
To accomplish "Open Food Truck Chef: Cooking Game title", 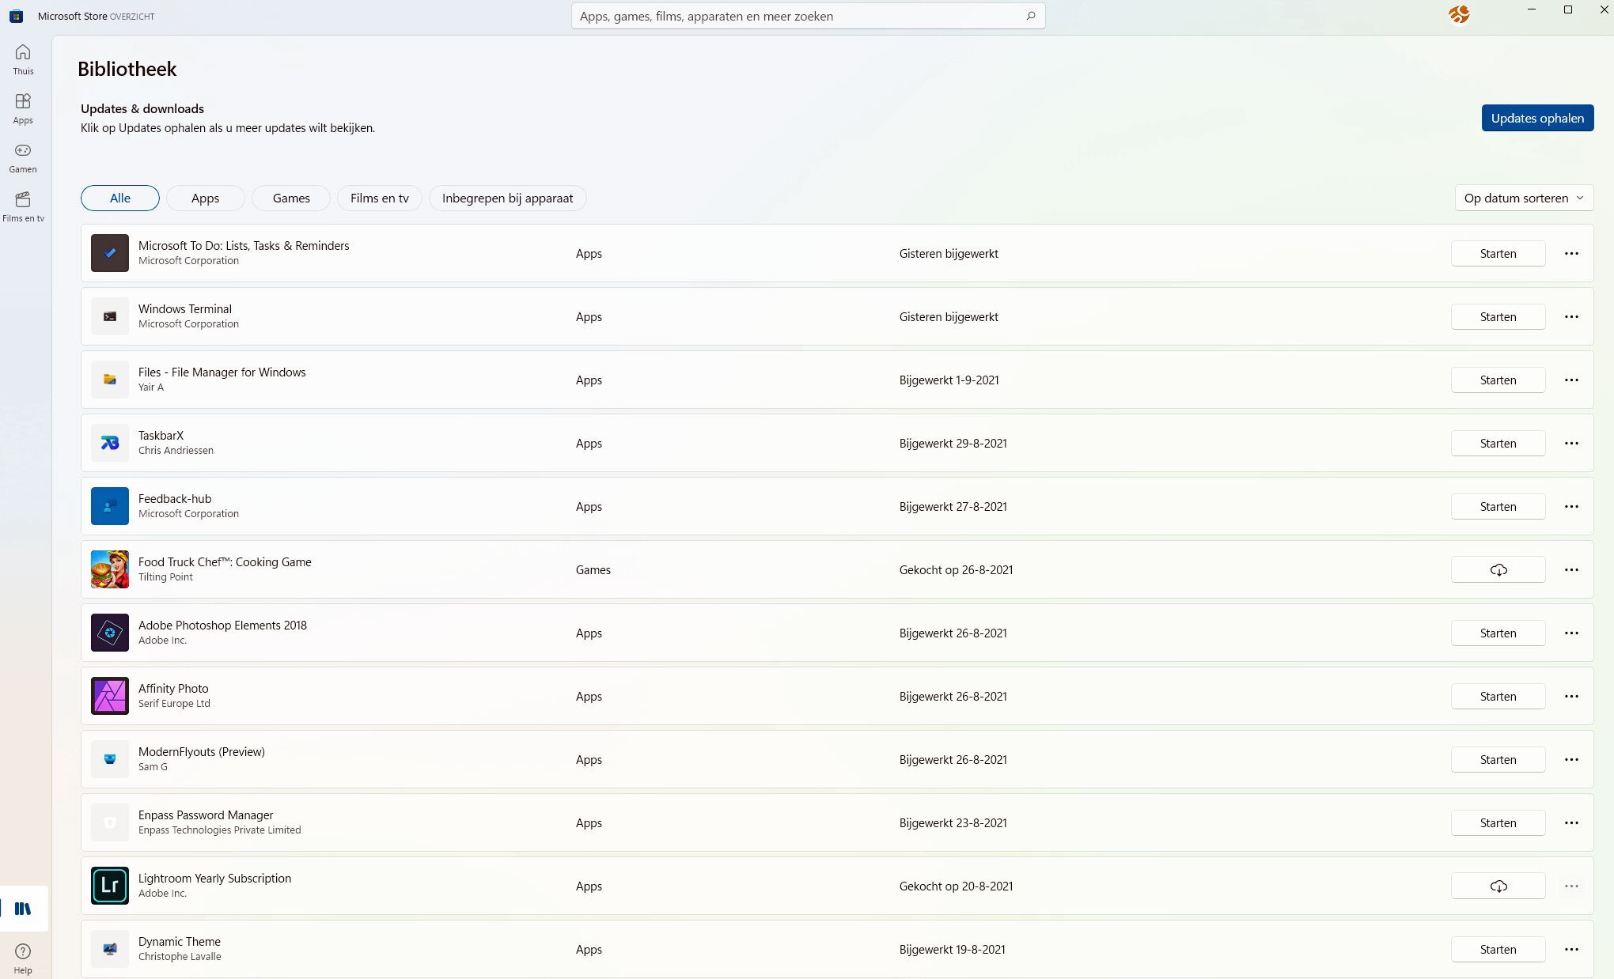I will tap(225, 561).
